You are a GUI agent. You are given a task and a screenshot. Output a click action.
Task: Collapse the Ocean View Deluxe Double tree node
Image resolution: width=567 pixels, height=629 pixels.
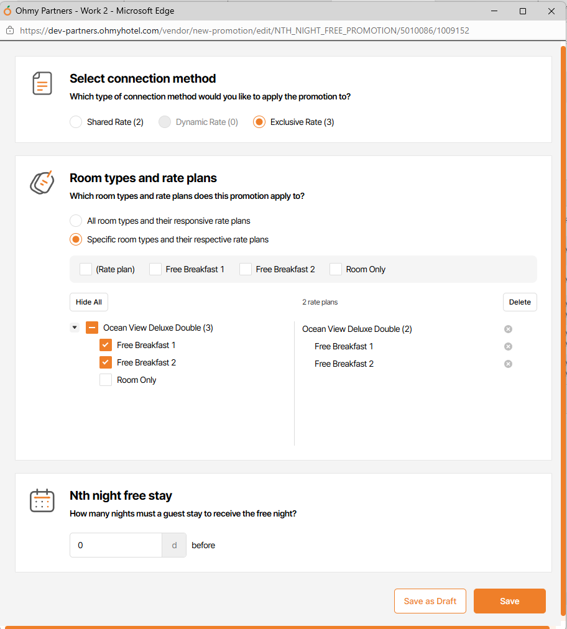75,328
